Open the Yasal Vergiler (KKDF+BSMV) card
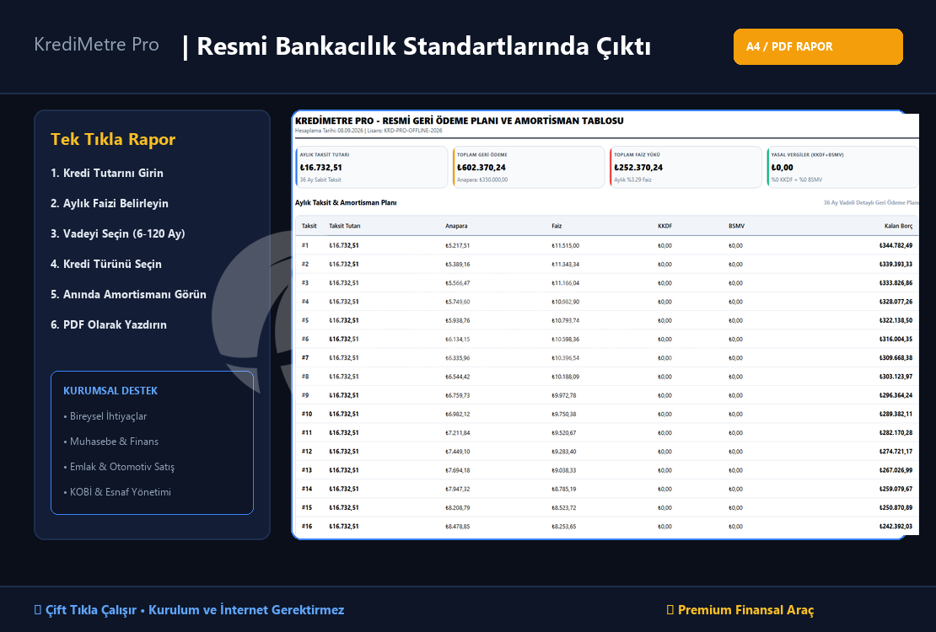Image resolution: width=936 pixels, height=632 pixels. click(x=843, y=167)
